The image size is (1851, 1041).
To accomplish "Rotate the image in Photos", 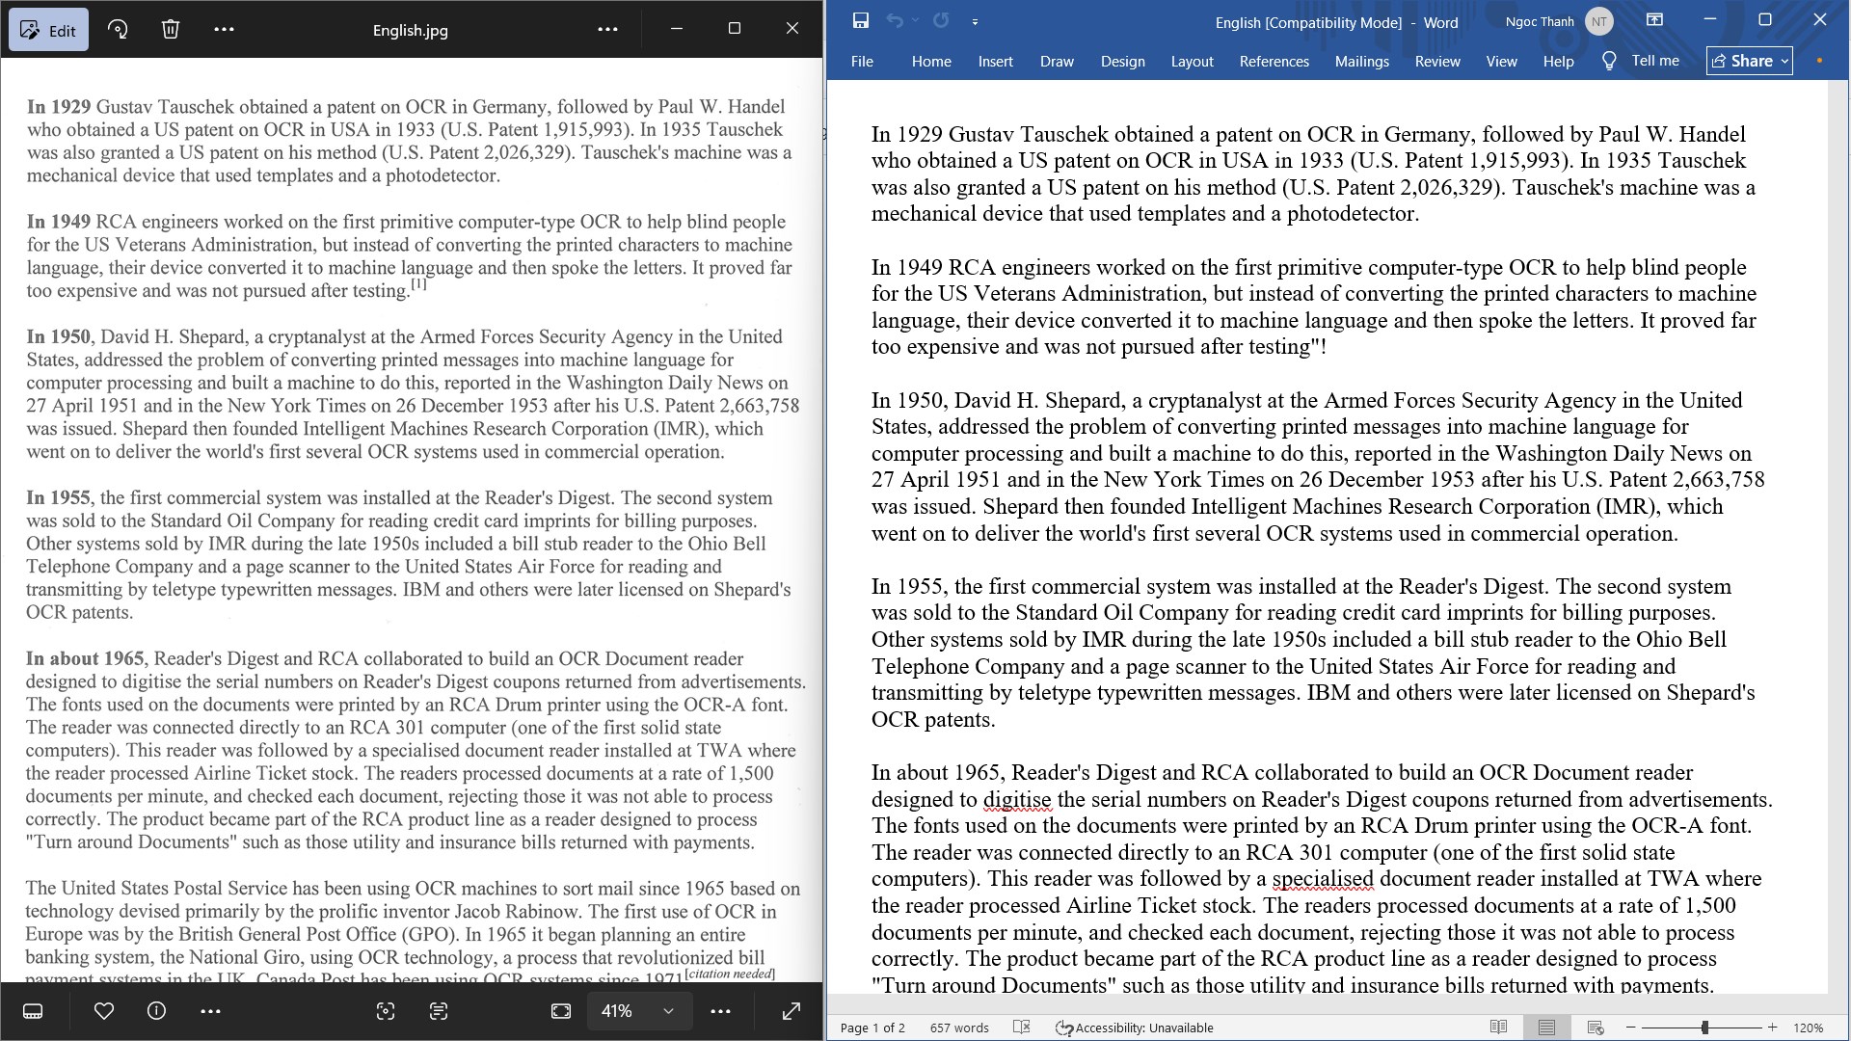I will (118, 29).
